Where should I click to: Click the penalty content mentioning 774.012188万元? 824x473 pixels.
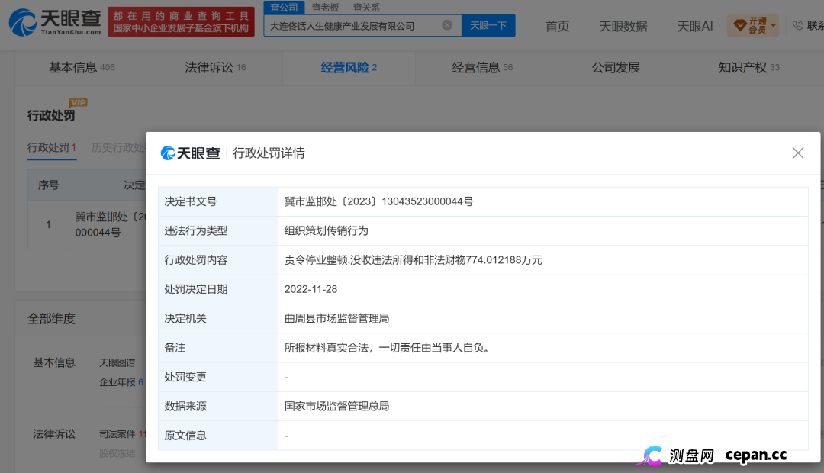click(413, 260)
